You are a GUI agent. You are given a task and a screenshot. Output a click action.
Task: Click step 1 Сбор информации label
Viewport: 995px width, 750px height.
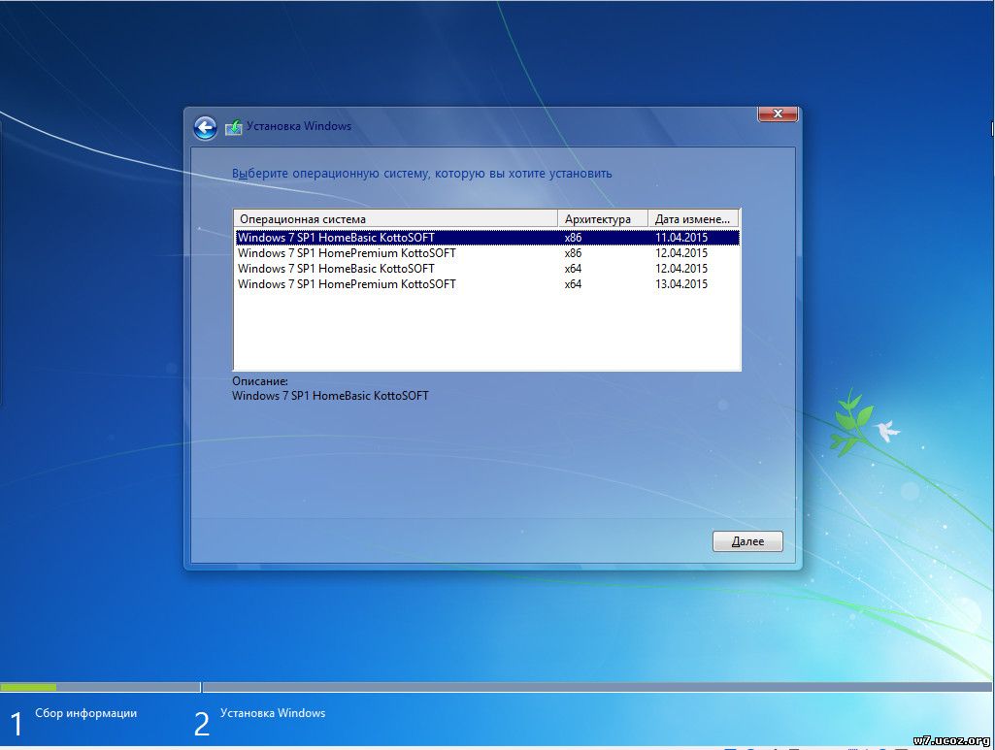coord(85,712)
